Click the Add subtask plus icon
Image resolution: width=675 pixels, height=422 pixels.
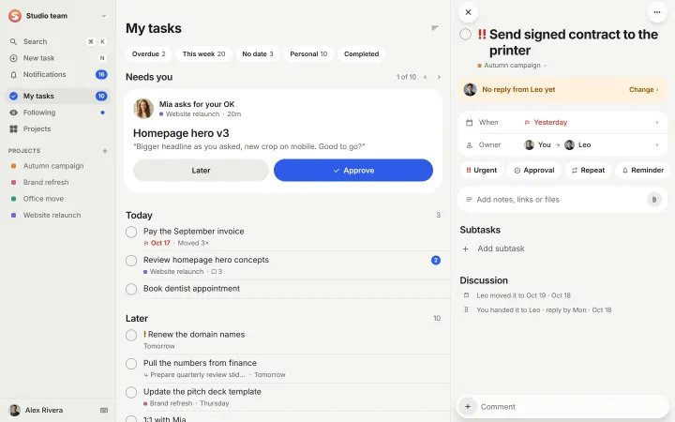point(465,249)
